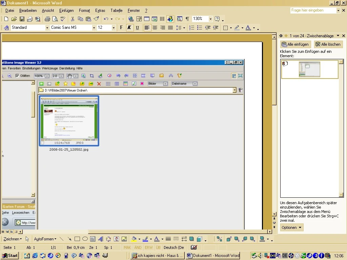The width and height of the screenshot is (347, 260).
Task: Open the font color dropdown arrow
Action: pos(254,28)
